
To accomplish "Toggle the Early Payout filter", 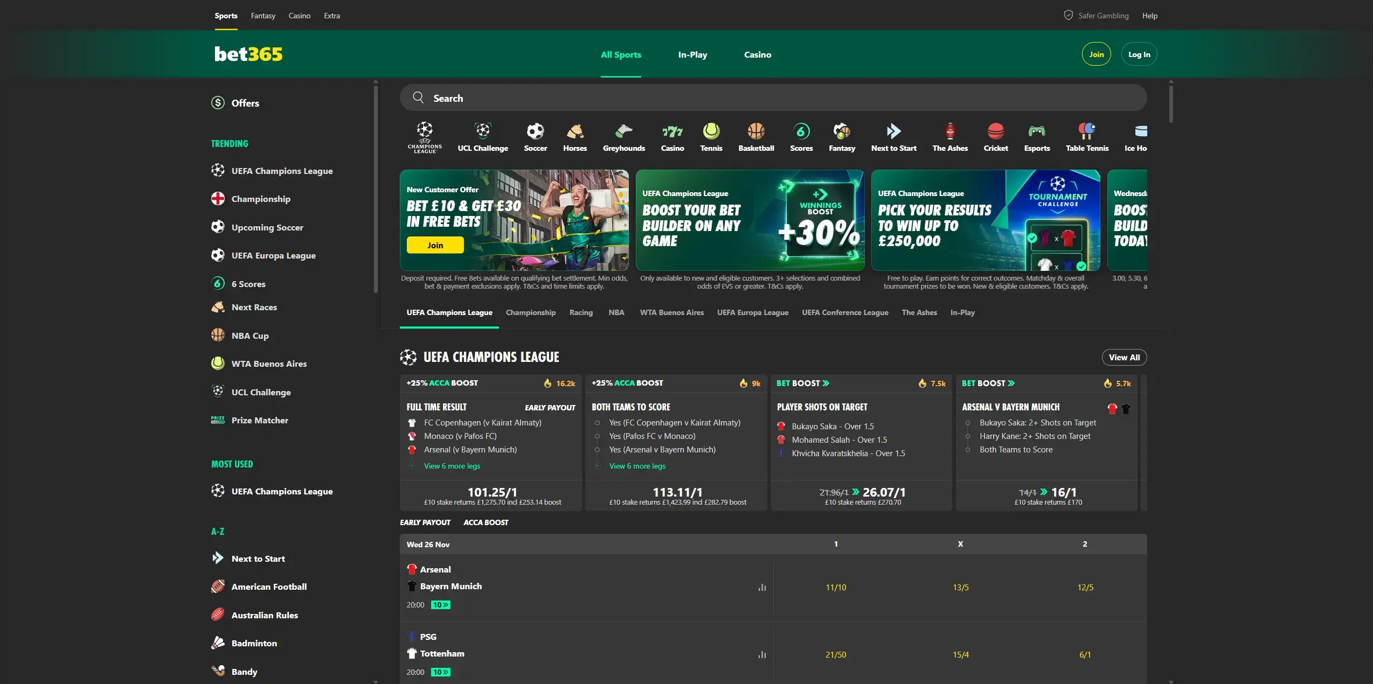I will [x=425, y=522].
